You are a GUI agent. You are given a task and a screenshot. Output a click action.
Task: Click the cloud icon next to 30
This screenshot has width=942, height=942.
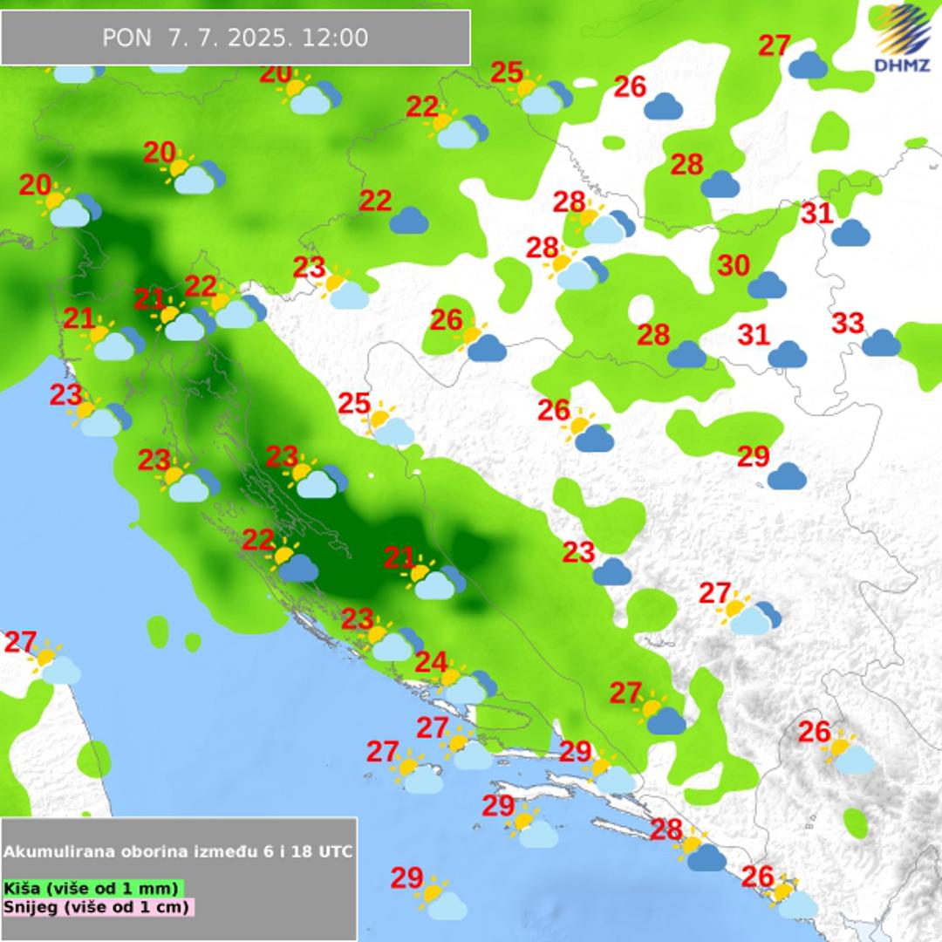coord(767,285)
